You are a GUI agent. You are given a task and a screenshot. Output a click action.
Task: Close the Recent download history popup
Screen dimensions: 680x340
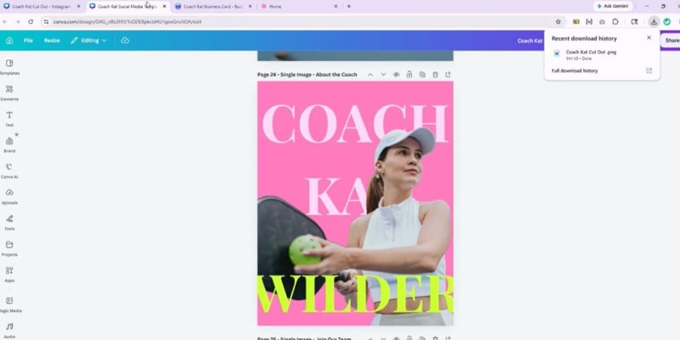point(649,38)
